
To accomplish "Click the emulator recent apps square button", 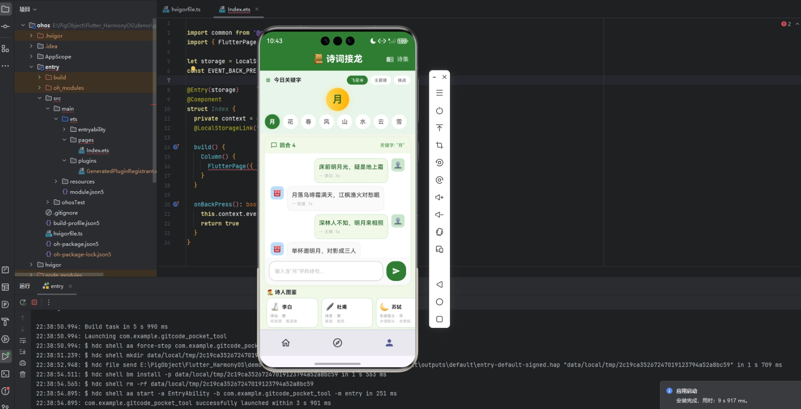I will pos(439,319).
